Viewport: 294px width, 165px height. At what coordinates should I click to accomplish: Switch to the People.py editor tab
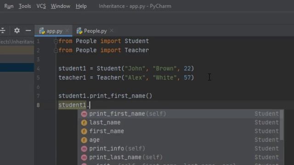pyautogui.click(x=95, y=31)
